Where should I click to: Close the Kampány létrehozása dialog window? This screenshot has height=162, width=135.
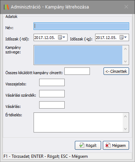pyautogui.click(x=126, y=7)
